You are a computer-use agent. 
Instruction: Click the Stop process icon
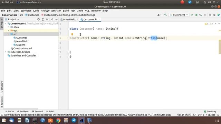tap(205, 15)
